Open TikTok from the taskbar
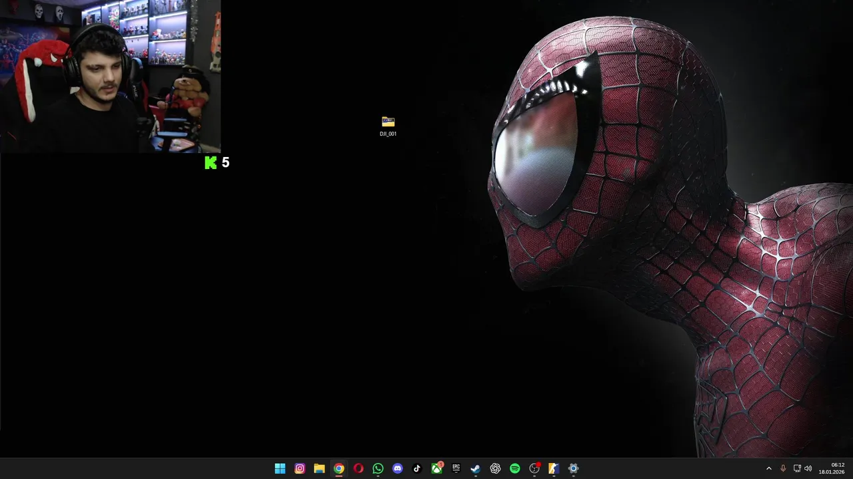The image size is (853, 479). click(x=417, y=468)
